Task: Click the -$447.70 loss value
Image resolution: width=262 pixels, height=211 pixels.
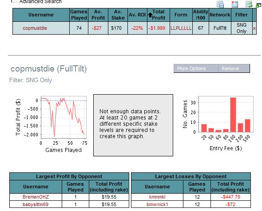Action: coord(230,197)
